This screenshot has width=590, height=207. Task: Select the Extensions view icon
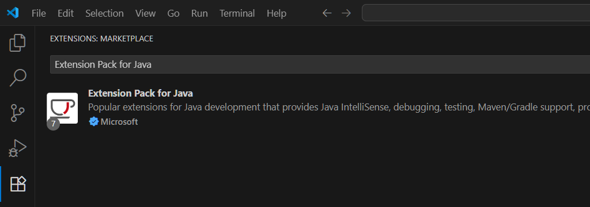coord(17,183)
